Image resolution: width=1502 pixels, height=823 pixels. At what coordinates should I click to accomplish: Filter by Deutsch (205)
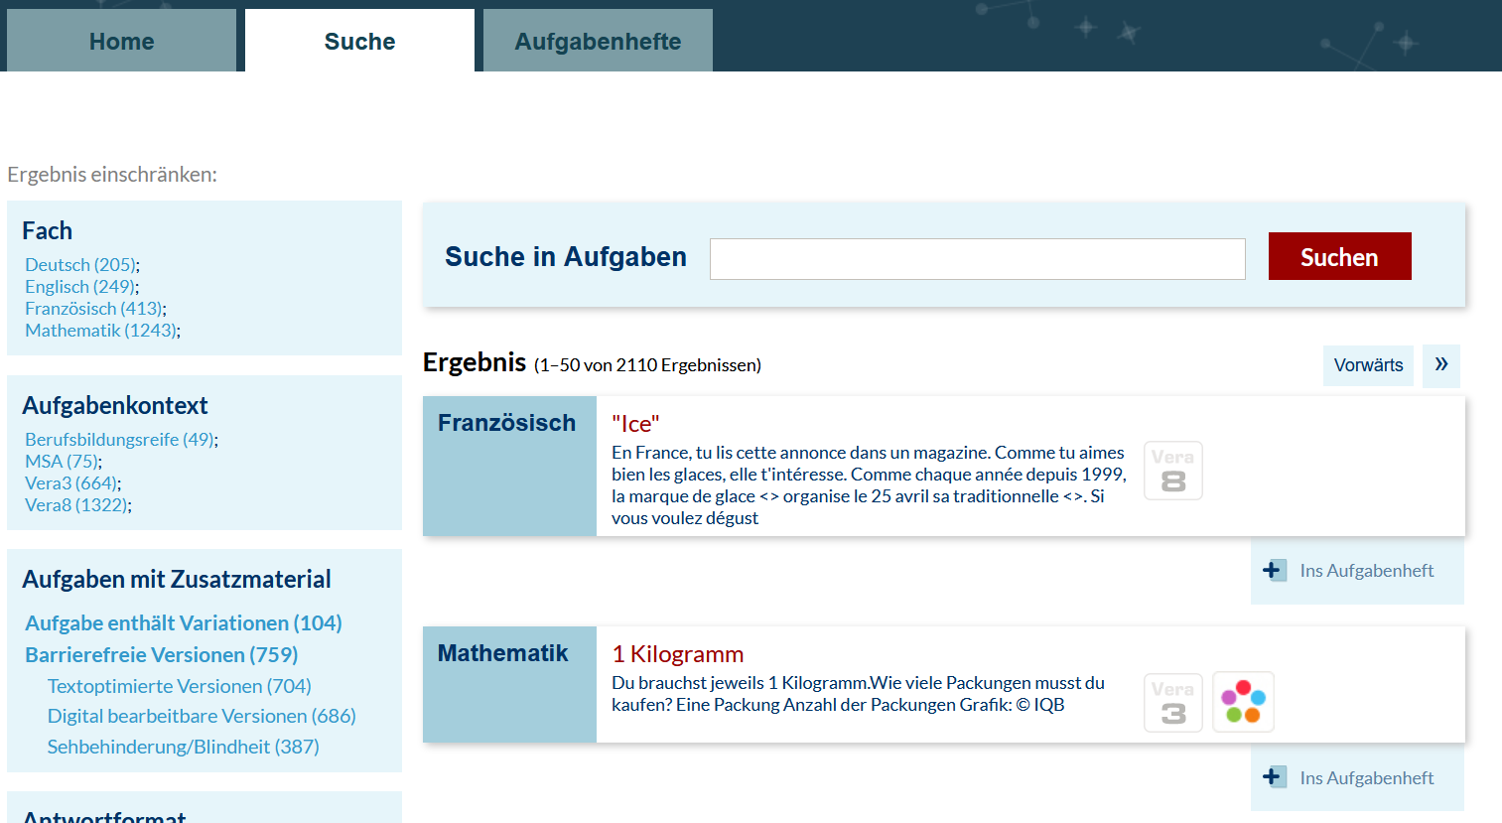80,265
